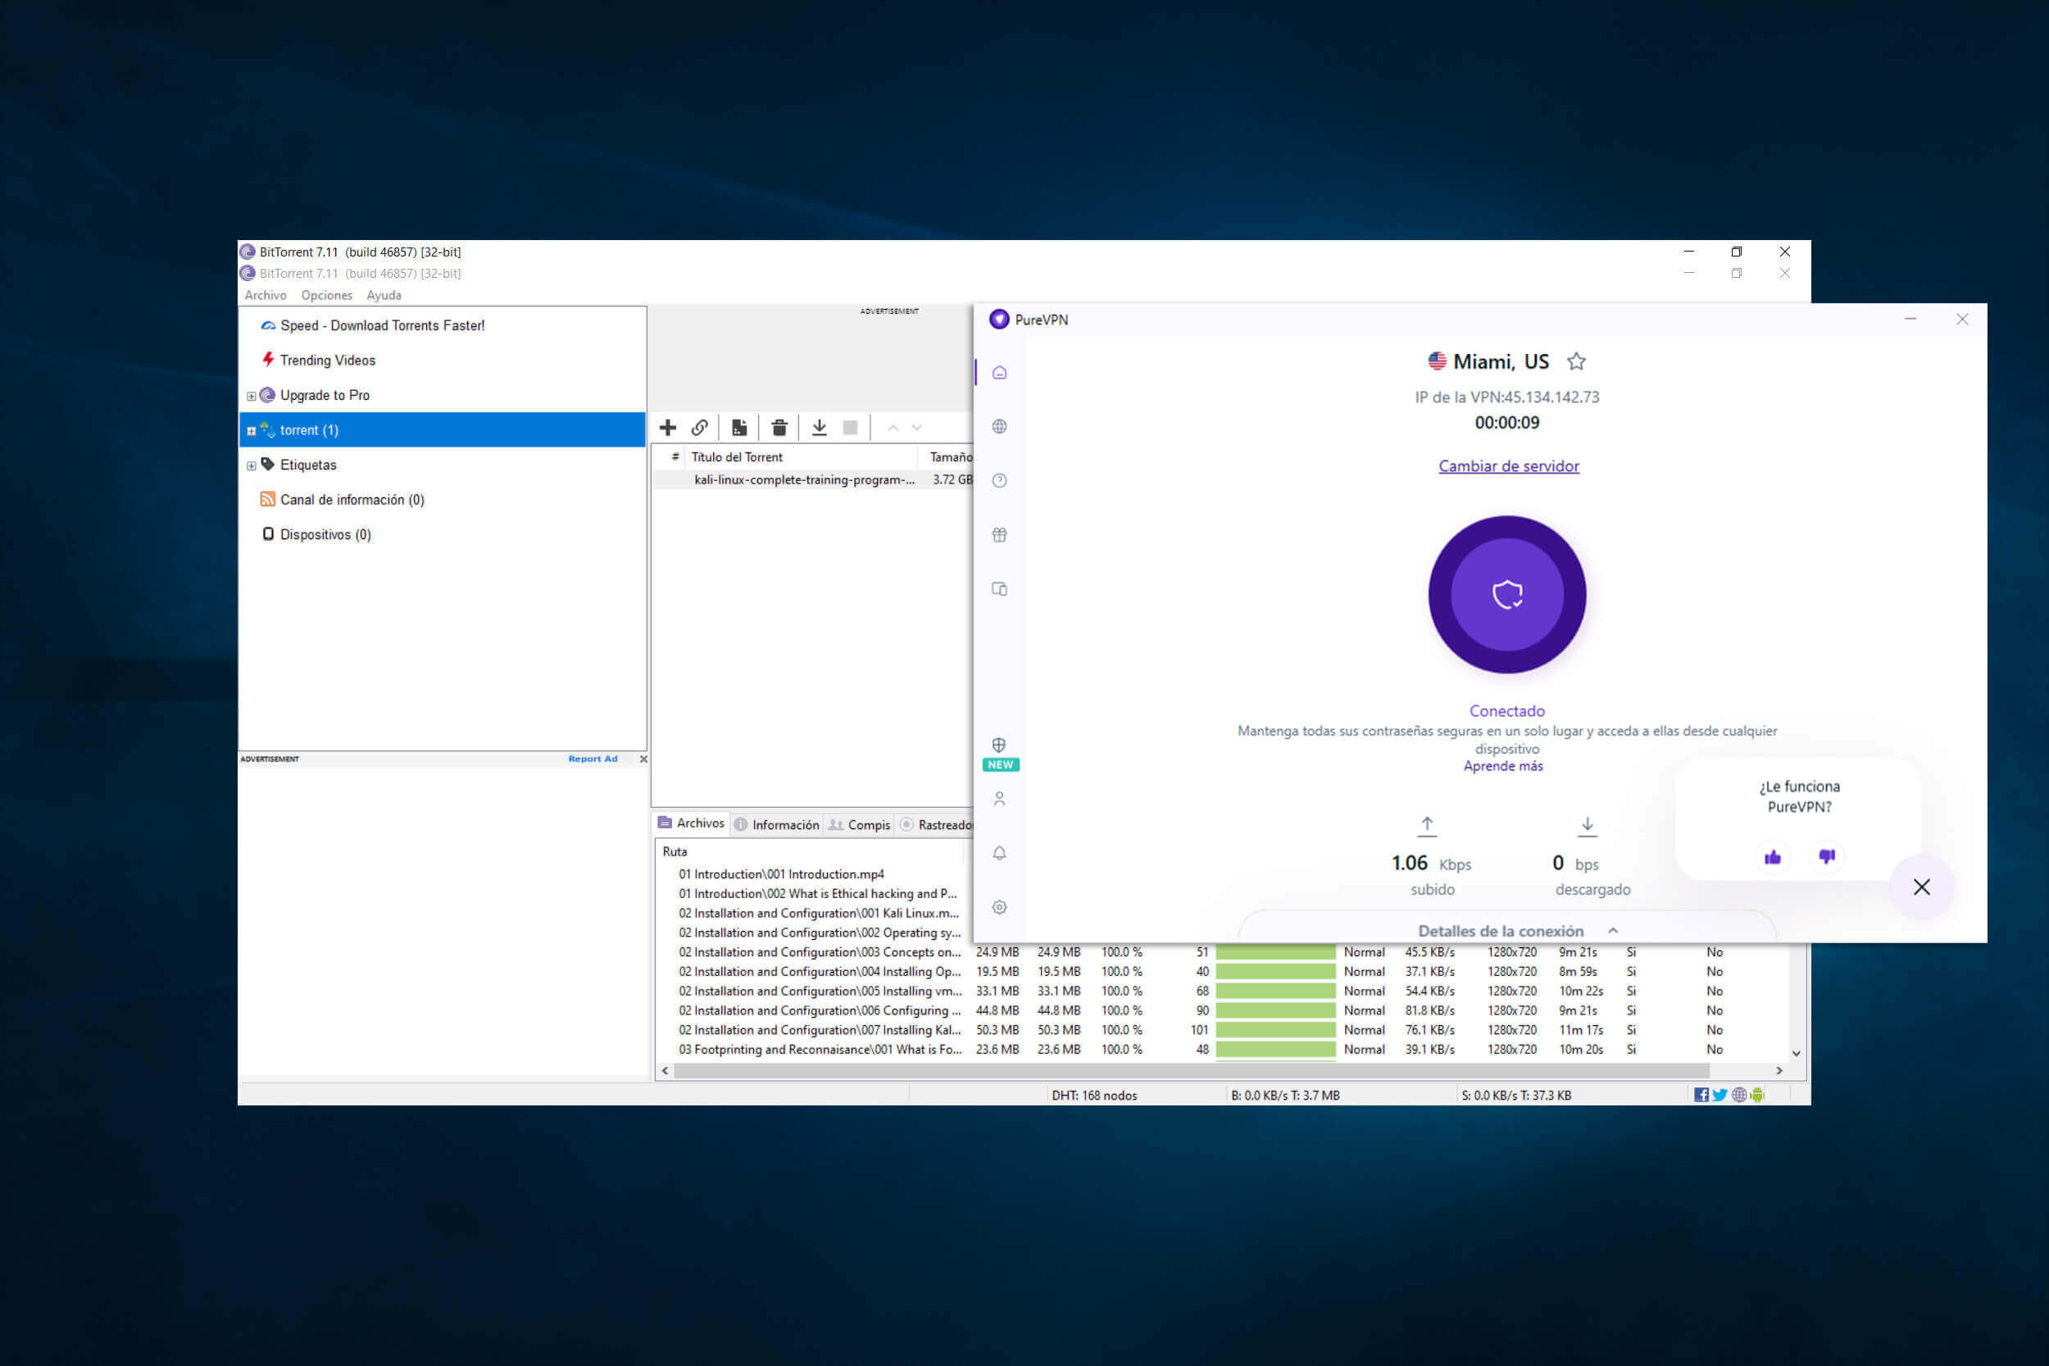This screenshot has height=1366, width=2049.
Task: Click web globe icon in BitTorrent status bar
Action: (x=1739, y=1095)
